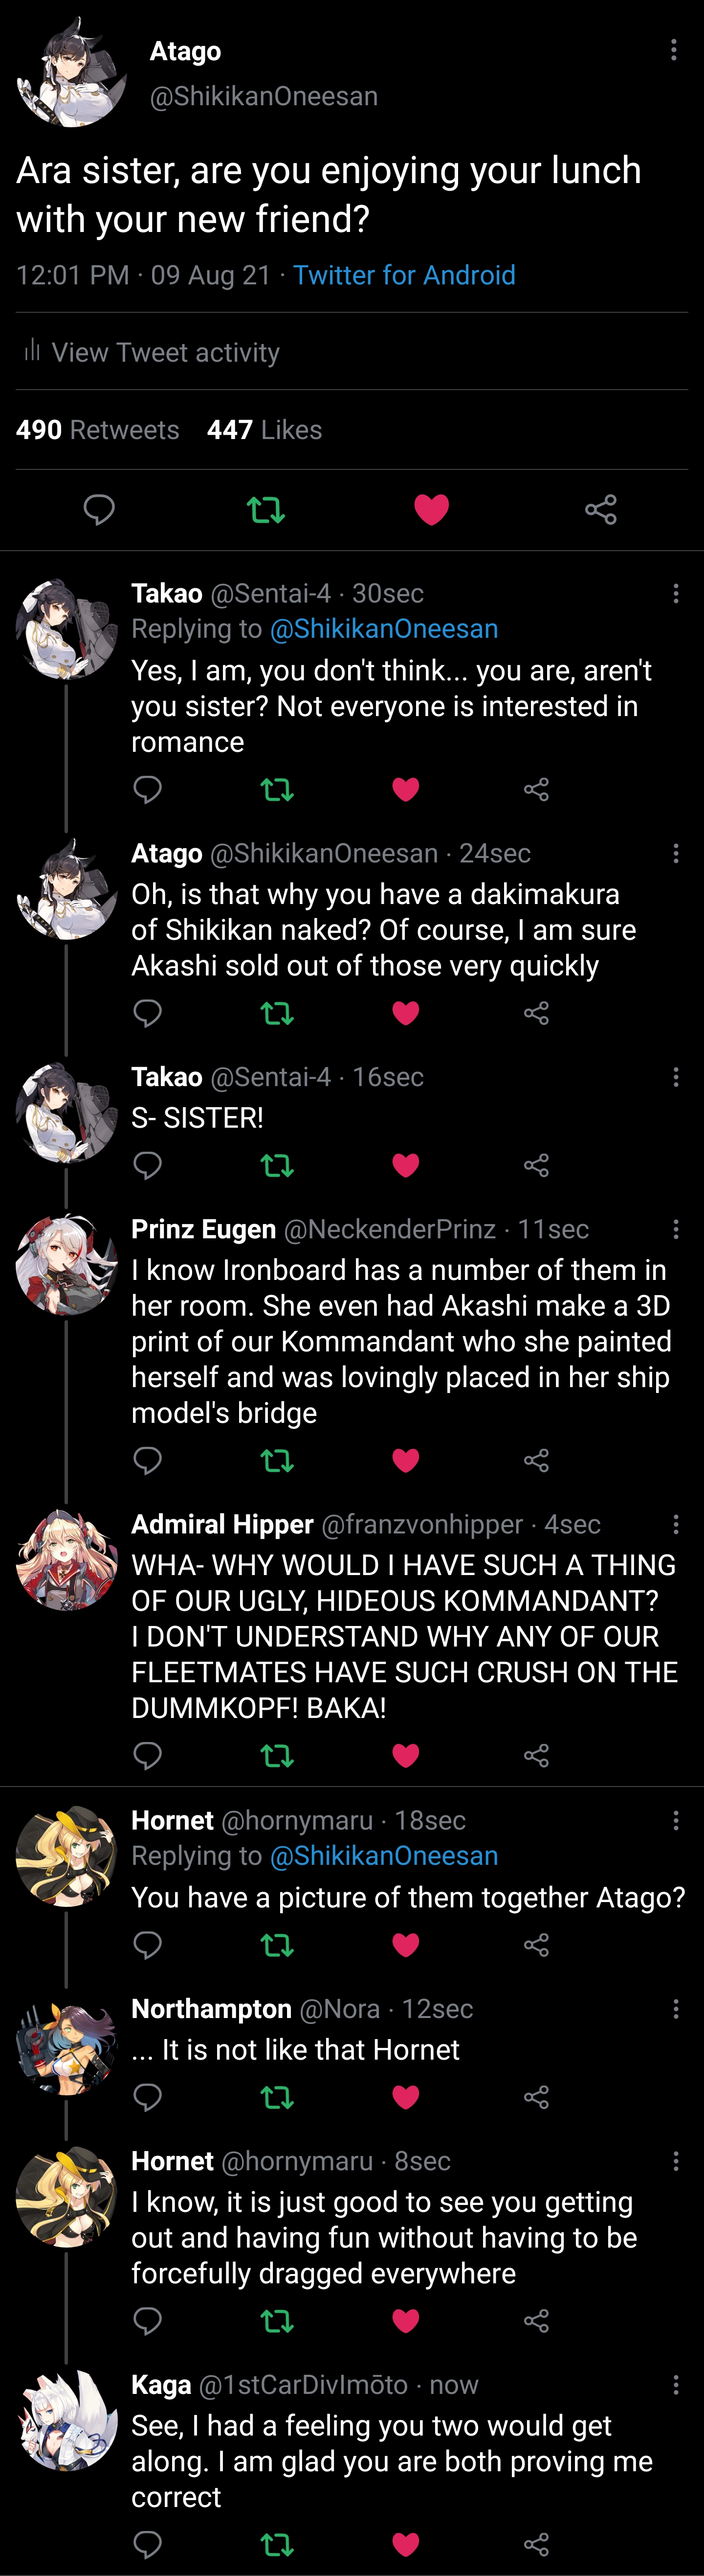
Task: Retweet Atago's main lunch tweet
Action: (265, 510)
